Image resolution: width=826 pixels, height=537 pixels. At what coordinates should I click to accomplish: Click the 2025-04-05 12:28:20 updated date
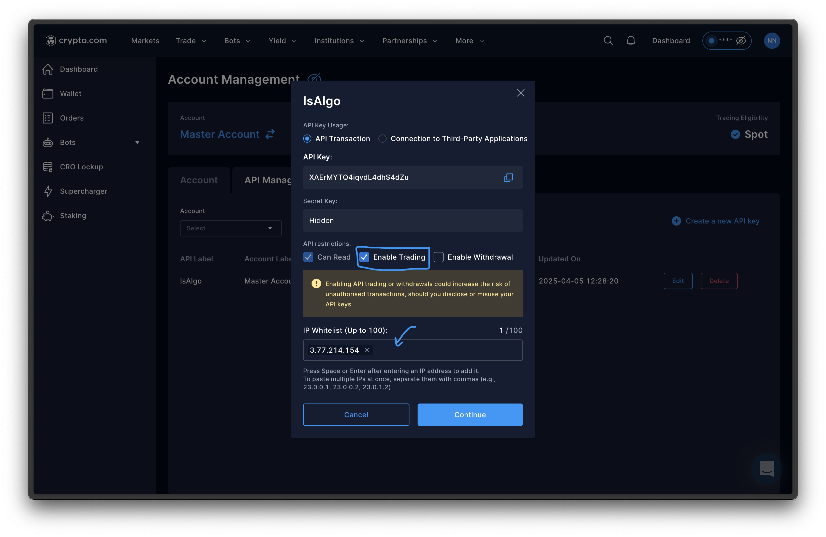(578, 281)
